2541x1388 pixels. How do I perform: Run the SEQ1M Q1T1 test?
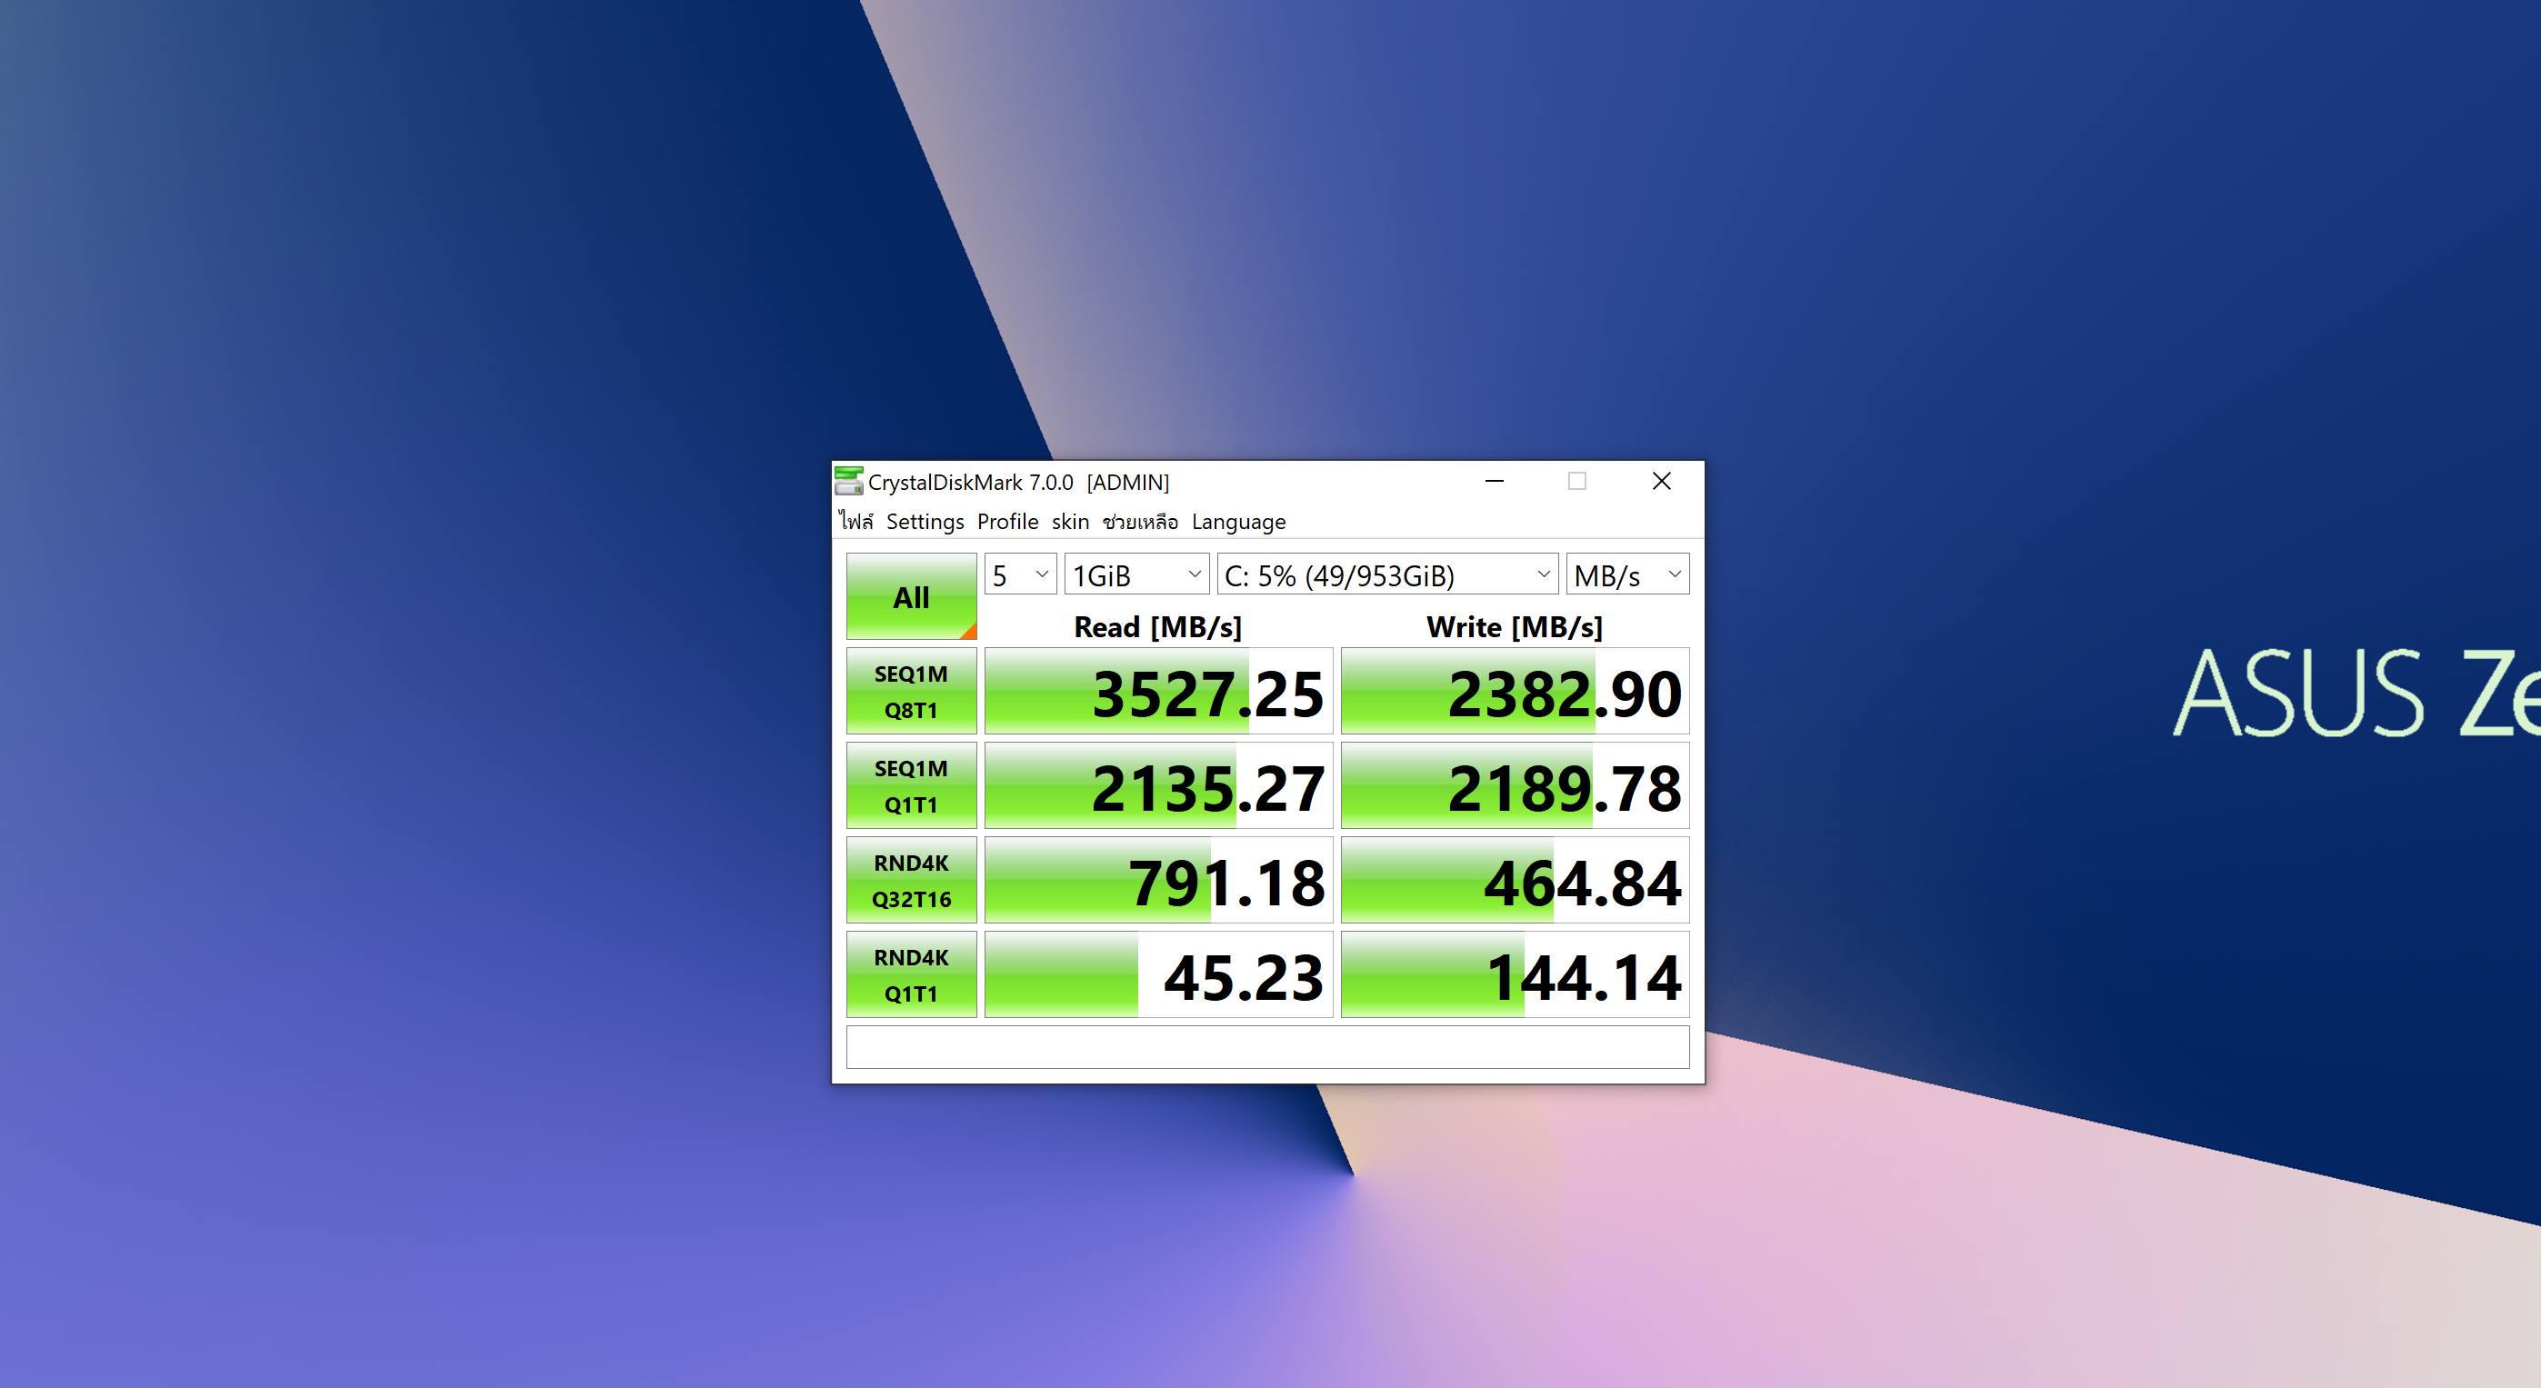pos(912,786)
